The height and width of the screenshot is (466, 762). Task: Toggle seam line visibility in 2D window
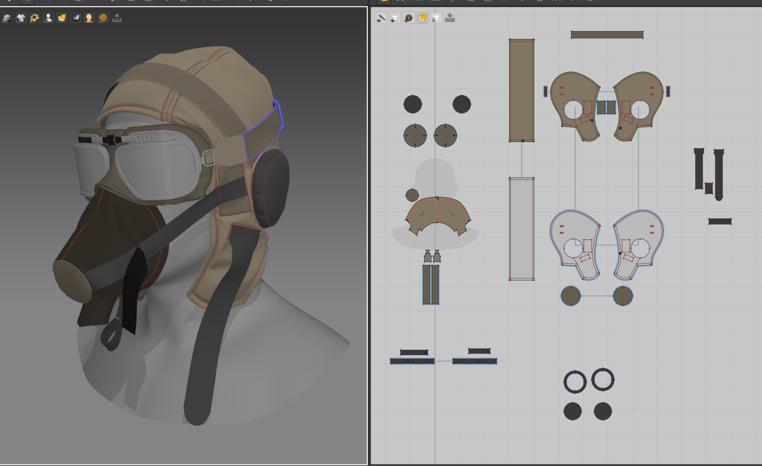[x=381, y=18]
